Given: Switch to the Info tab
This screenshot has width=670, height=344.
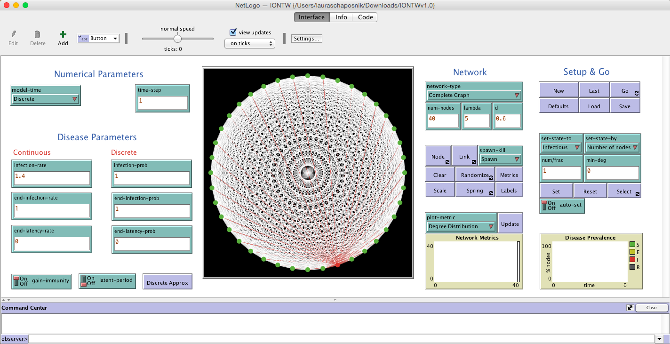Looking at the screenshot, I should point(341,17).
